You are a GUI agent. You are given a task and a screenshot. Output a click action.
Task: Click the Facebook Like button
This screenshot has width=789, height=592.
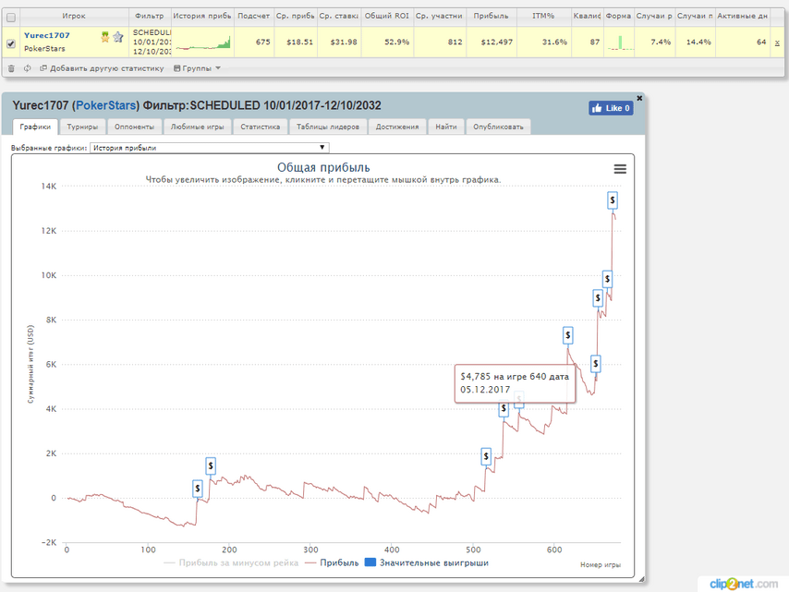[x=611, y=108]
